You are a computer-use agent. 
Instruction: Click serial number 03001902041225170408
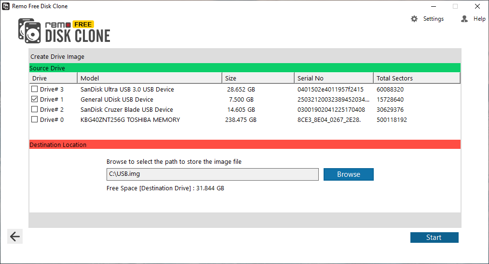[x=331, y=110]
